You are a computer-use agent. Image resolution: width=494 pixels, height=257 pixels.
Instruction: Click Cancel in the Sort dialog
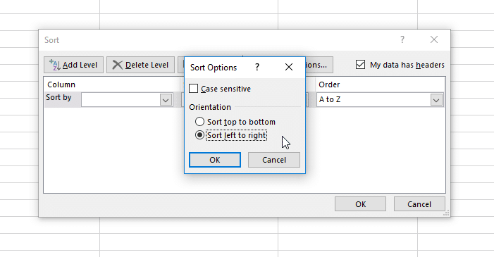(419, 204)
